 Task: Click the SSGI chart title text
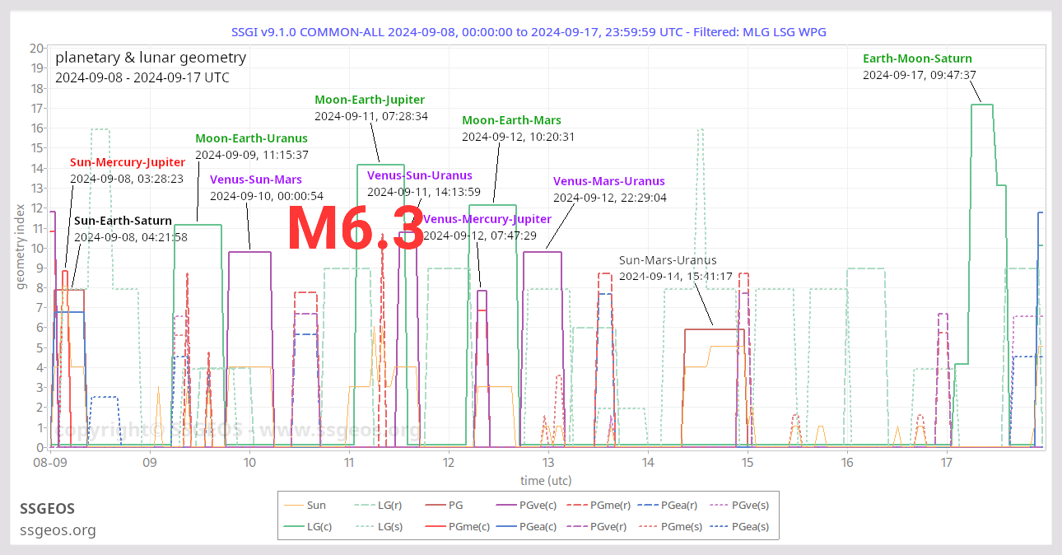coord(530,31)
